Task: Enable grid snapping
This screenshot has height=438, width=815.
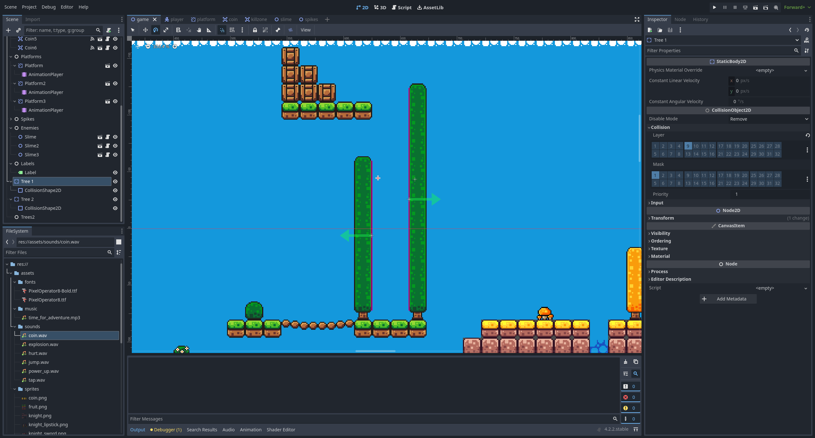Action: [232, 30]
